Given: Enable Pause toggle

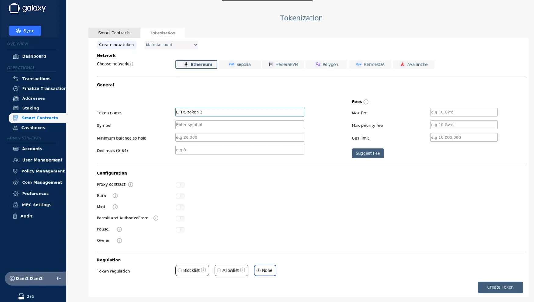Looking at the screenshot, I should pos(180,230).
